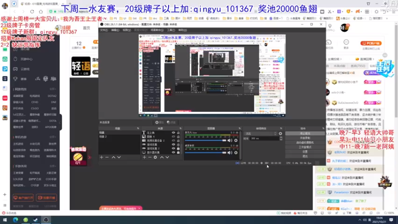Open the OBS 编辑 menu
The height and width of the screenshot is (224, 398).
pyautogui.click(x=115, y=30)
